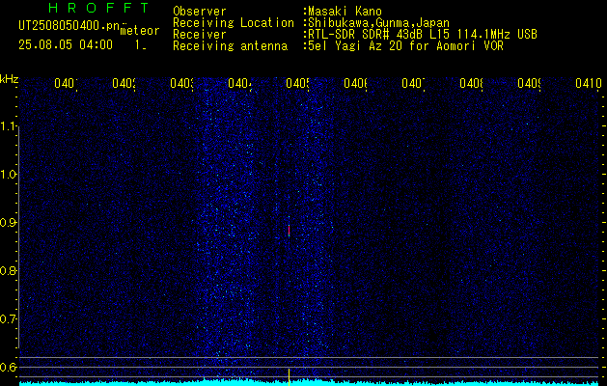The width and height of the screenshot is (607, 386).
Task: Click the 0407 time marker
Action: click(x=413, y=84)
